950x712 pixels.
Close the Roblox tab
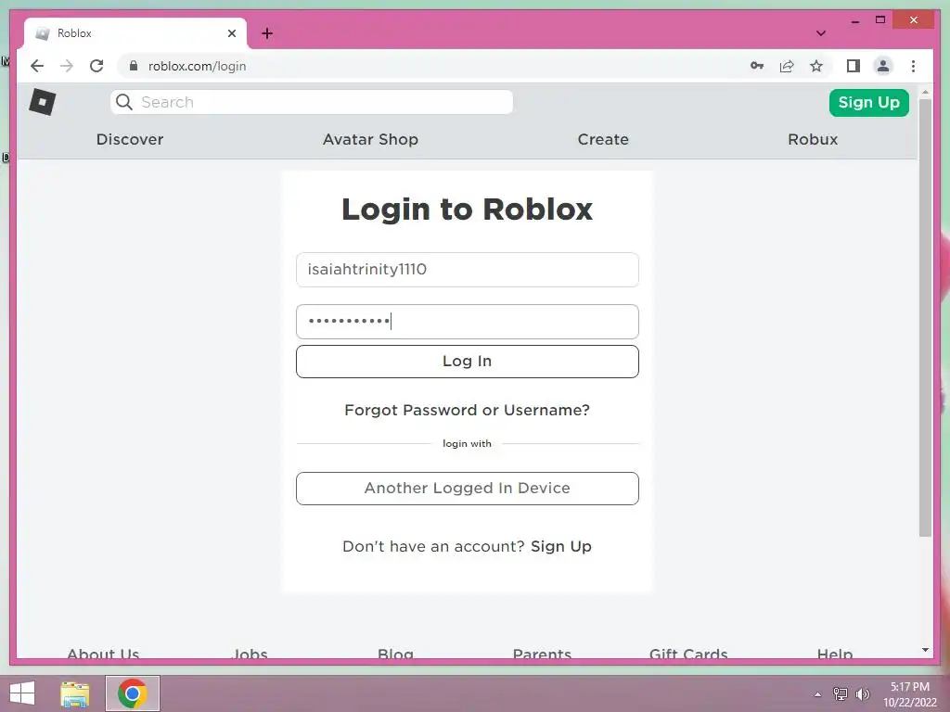tap(231, 33)
